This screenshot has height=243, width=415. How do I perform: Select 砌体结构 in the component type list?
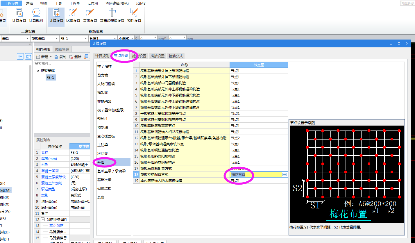tap(113, 188)
